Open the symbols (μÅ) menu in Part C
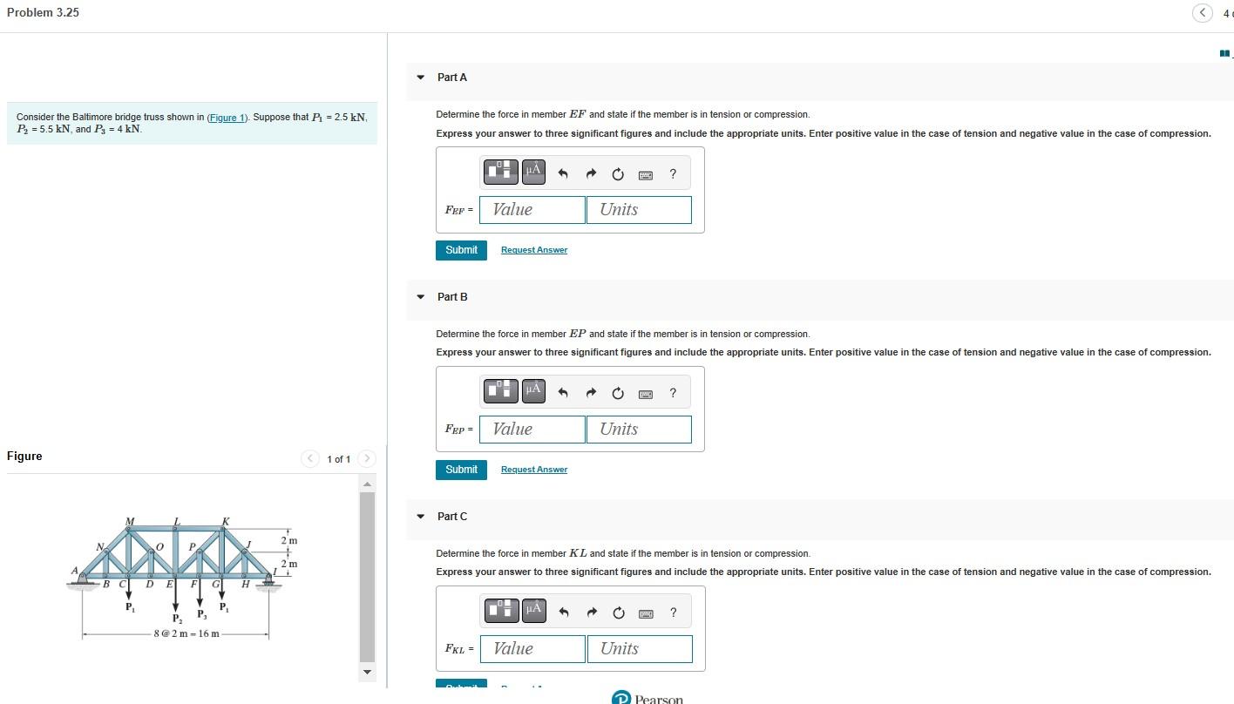The width and height of the screenshot is (1234, 704). tap(534, 612)
